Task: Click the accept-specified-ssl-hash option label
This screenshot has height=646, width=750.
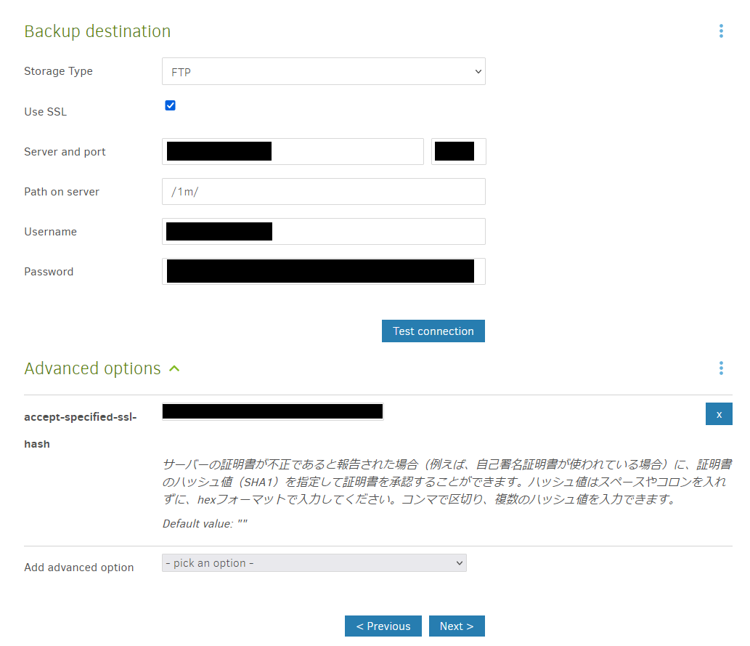Action: pos(80,416)
